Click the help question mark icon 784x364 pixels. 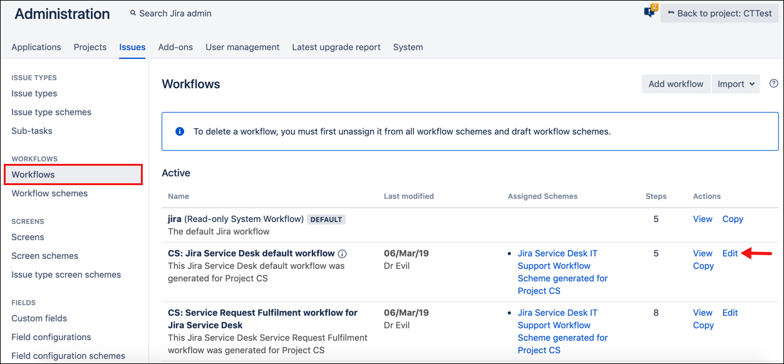(773, 84)
